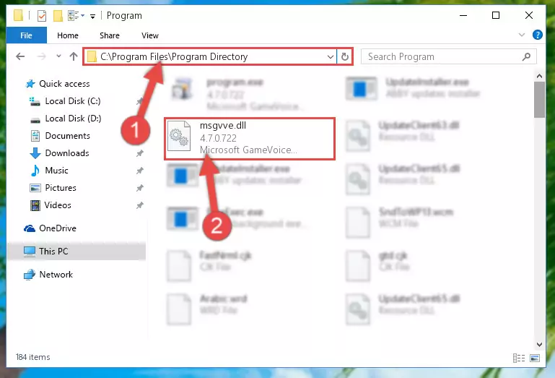
Task: Select the blurred SndToWP10.wcm file
Action: 400,222
